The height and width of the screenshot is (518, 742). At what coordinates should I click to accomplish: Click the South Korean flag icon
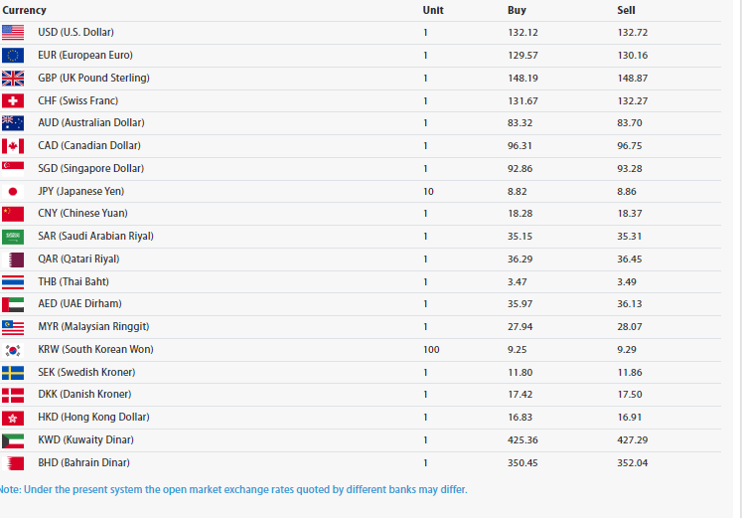click(13, 350)
